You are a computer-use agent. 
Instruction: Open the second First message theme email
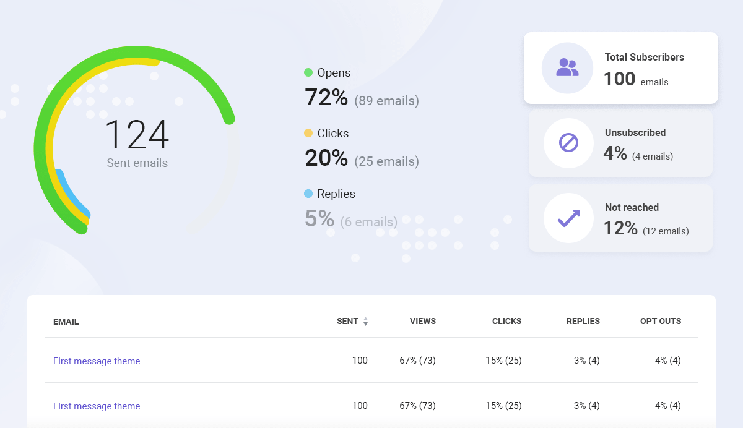coord(97,406)
